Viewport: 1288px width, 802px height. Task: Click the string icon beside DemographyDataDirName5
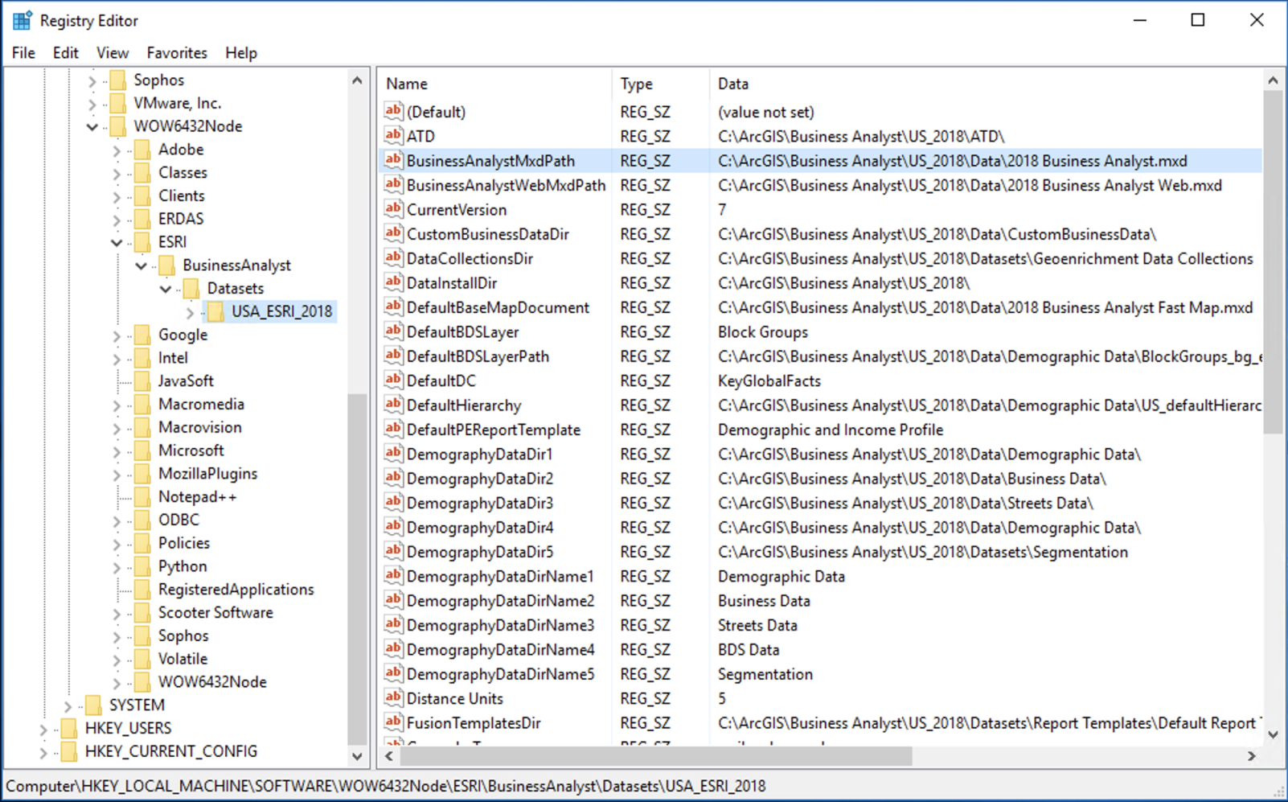pyautogui.click(x=393, y=673)
